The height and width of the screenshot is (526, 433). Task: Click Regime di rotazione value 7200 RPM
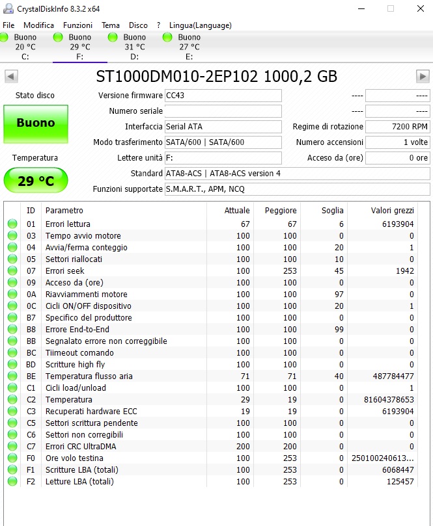(398, 127)
